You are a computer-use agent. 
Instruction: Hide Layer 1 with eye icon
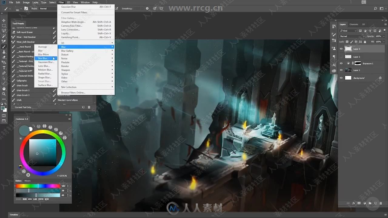click(341, 70)
